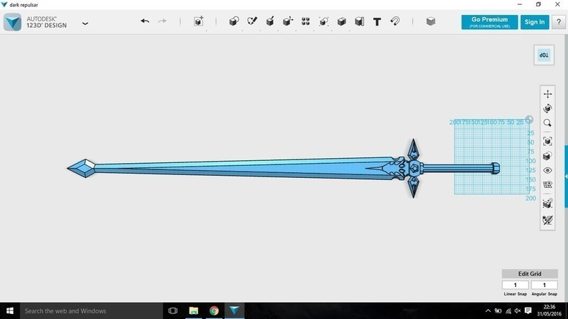This screenshot has width=568, height=319.
Task: Toggle the grid visibility icon
Action: pos(547,185)
